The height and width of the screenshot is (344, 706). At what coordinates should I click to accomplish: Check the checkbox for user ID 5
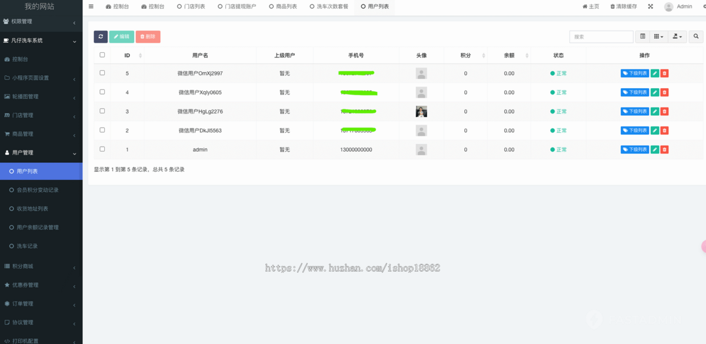click(x=102, y=73)
